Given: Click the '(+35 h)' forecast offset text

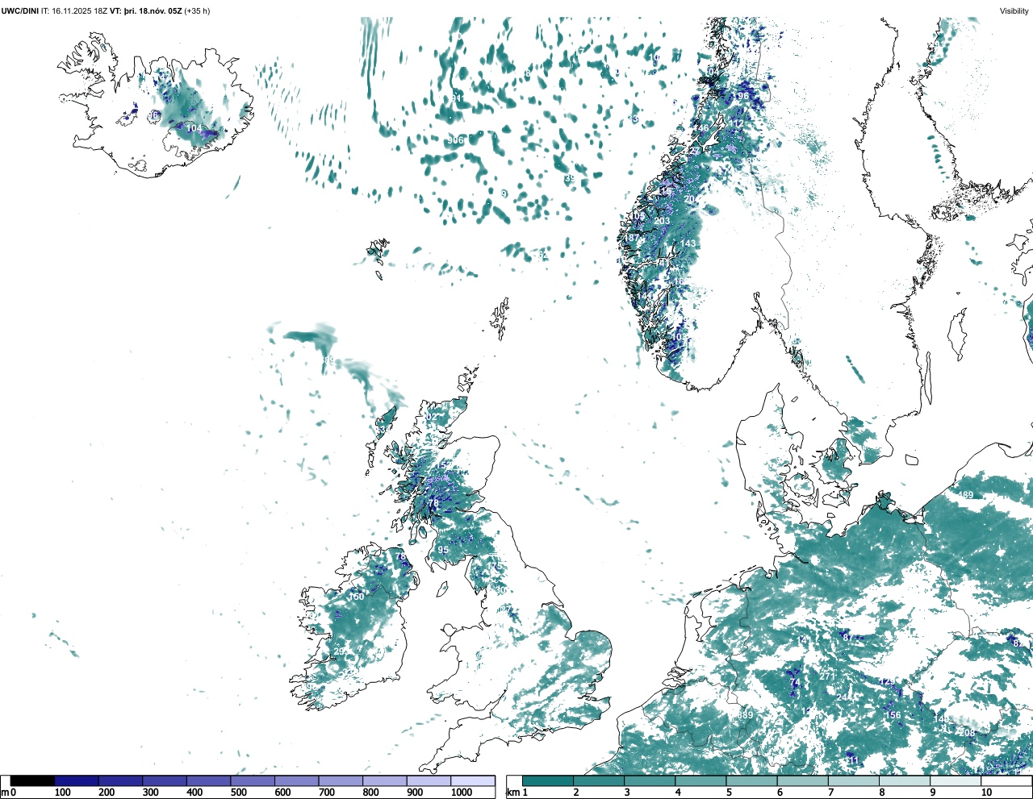Looking at the screenshot, I should pyautogui.click(x=197, y=11).
